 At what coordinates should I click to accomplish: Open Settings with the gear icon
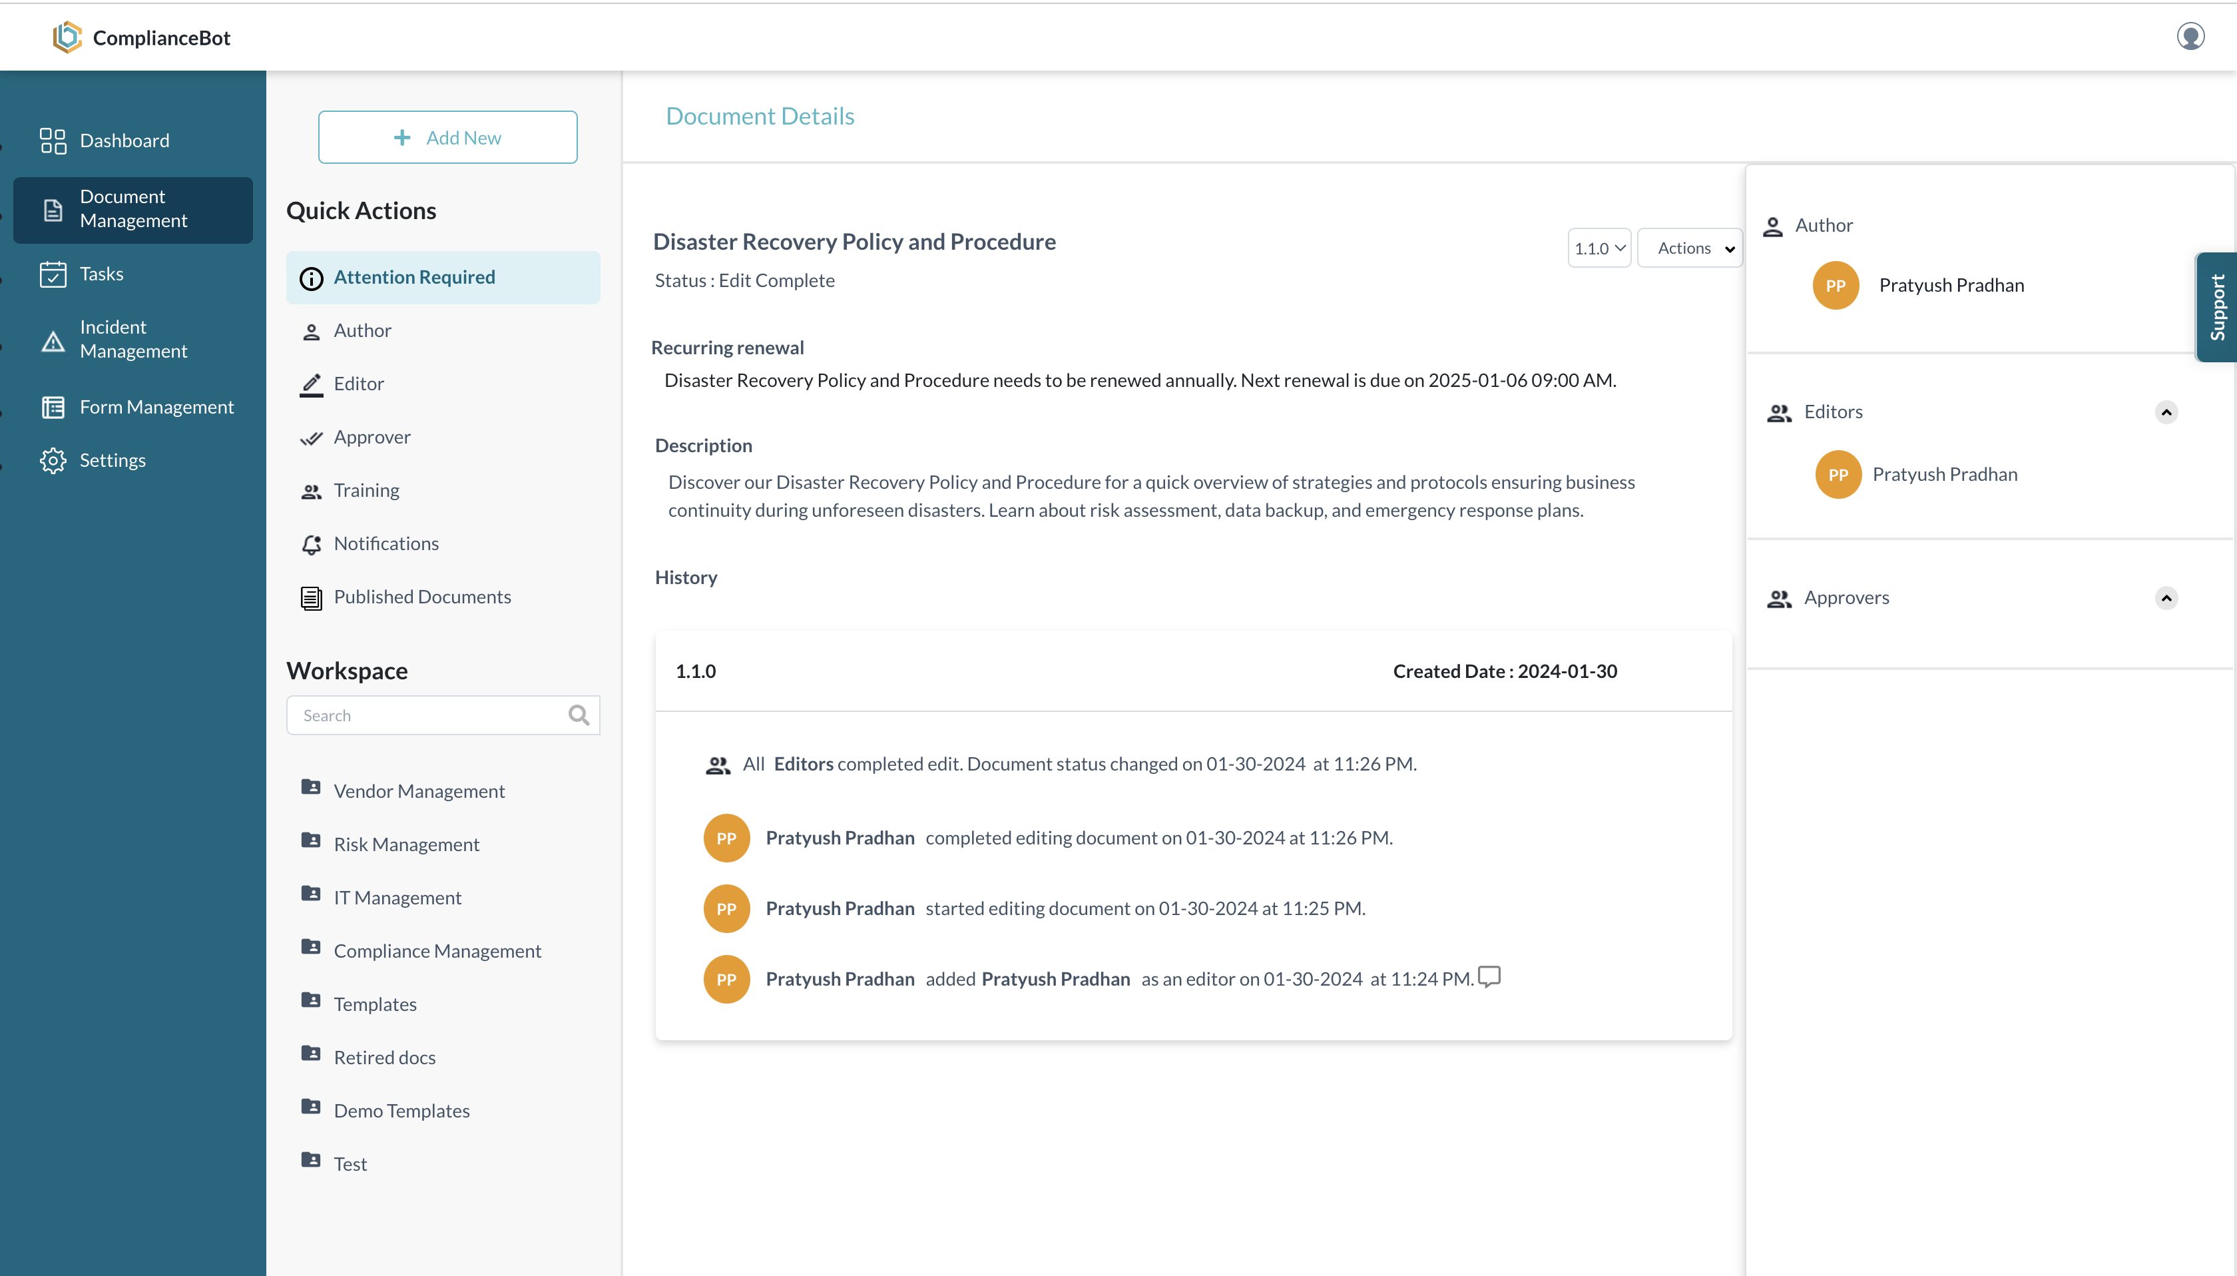[53, 460]
